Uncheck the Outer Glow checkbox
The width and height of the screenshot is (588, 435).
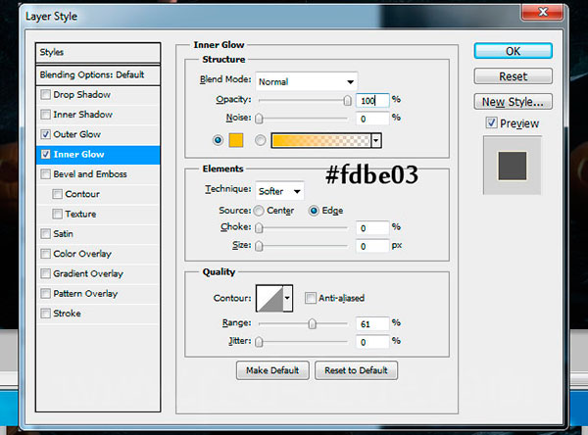[x=45, y=134]
